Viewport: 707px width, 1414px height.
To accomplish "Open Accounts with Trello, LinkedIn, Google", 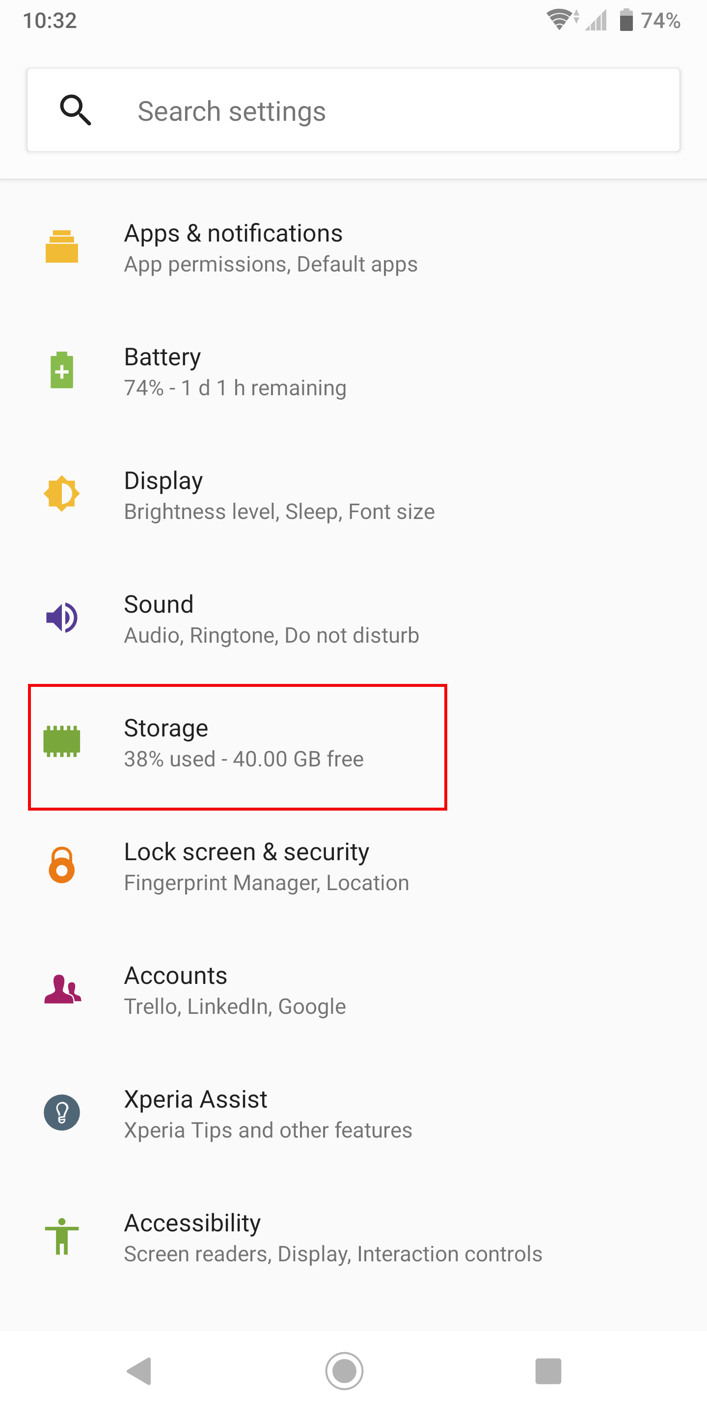I will pyautogui.click(x=353, y=990).
